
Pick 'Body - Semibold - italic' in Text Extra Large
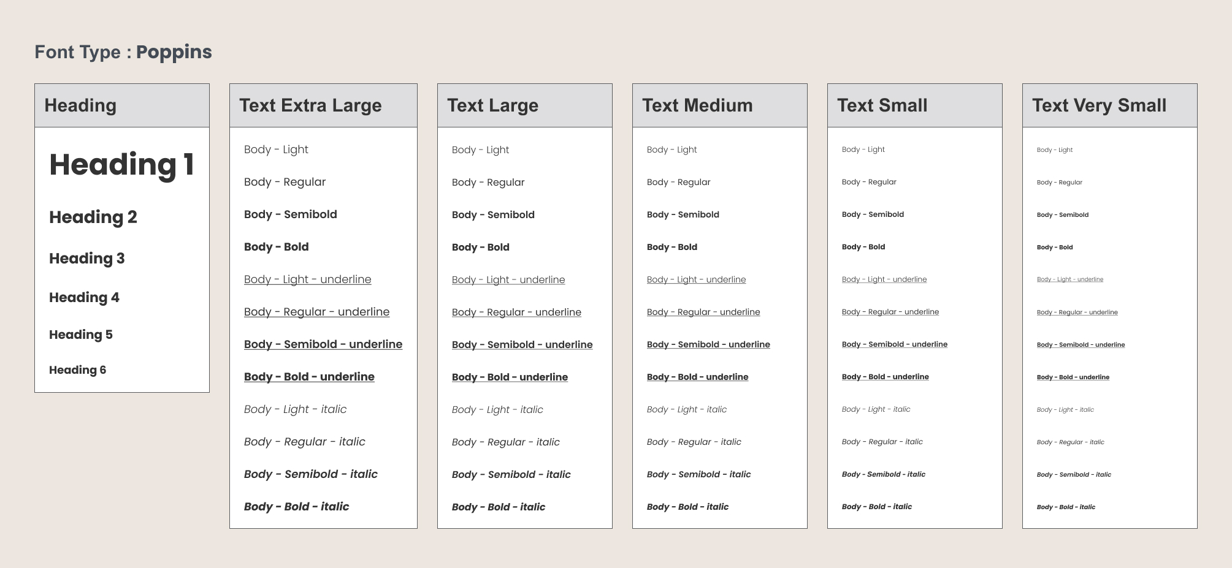click(x=311, y=474)
